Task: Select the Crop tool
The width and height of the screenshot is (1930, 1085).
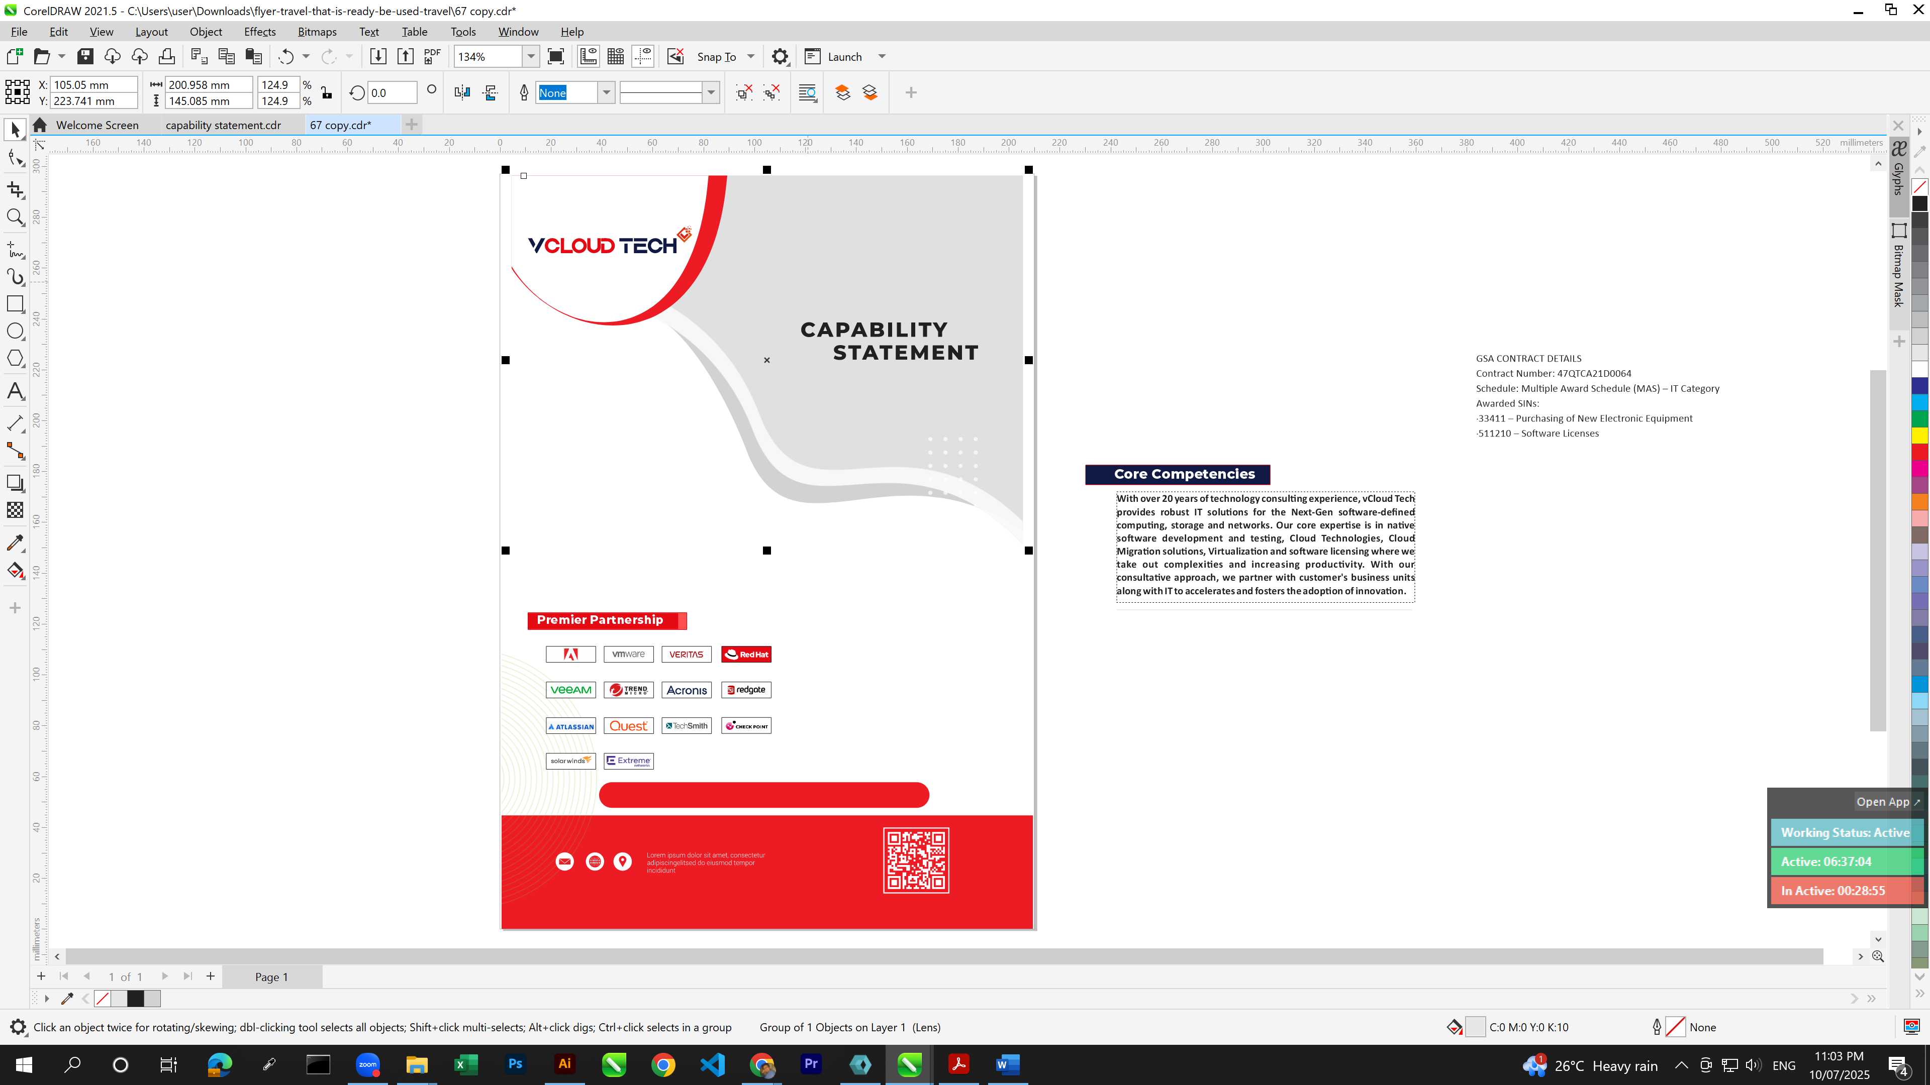Action: [x=15, y=189]
